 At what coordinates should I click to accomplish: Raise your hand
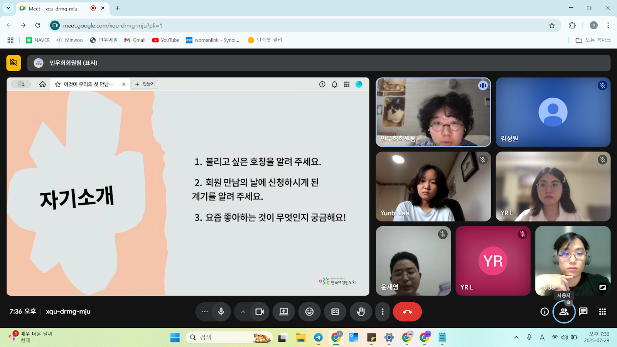[x=361, y=312]
